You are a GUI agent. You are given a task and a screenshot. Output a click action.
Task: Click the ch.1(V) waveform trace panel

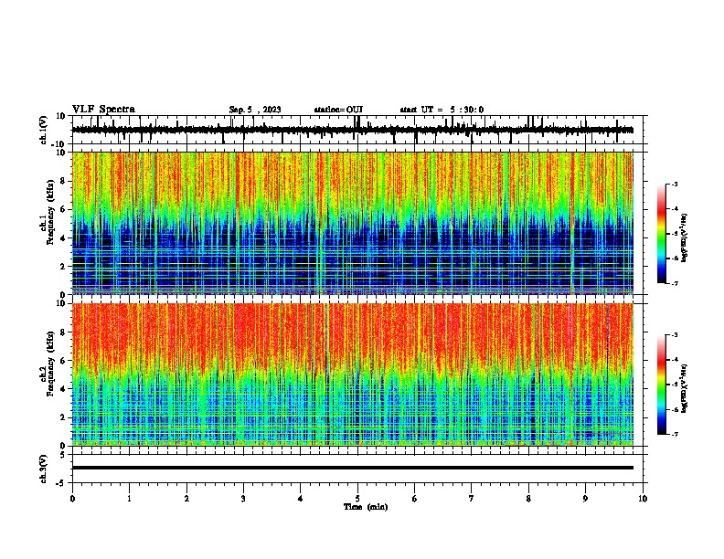359,130
